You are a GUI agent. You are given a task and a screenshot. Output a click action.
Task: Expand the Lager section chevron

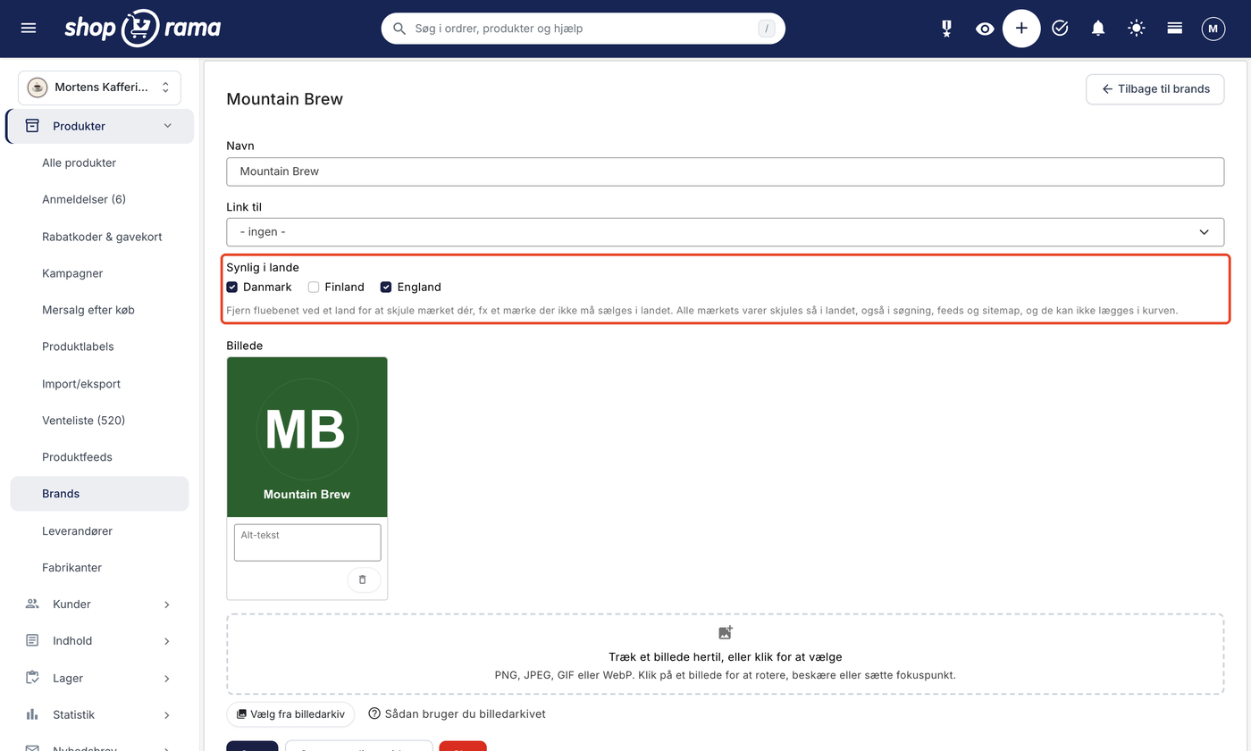(166, 679)
